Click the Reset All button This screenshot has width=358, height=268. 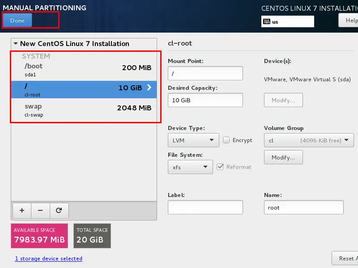[x=345, y=259]
